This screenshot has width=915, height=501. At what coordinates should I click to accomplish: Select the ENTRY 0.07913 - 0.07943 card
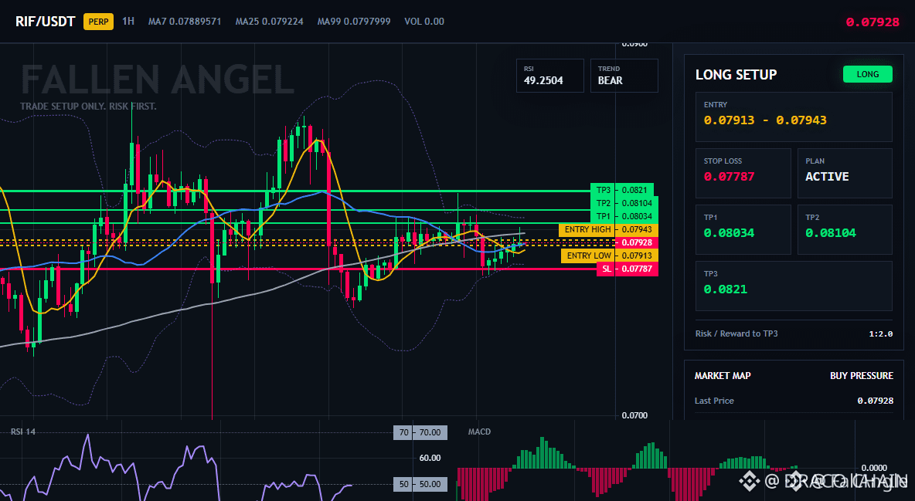tap(794, 117)
